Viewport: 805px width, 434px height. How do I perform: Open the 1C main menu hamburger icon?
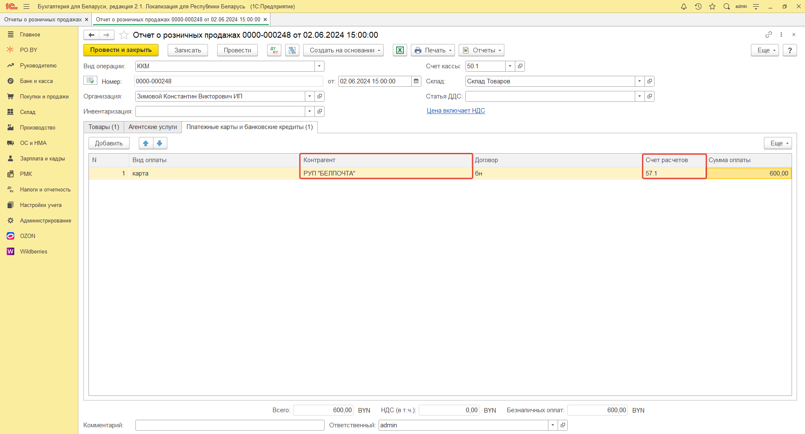26,6
